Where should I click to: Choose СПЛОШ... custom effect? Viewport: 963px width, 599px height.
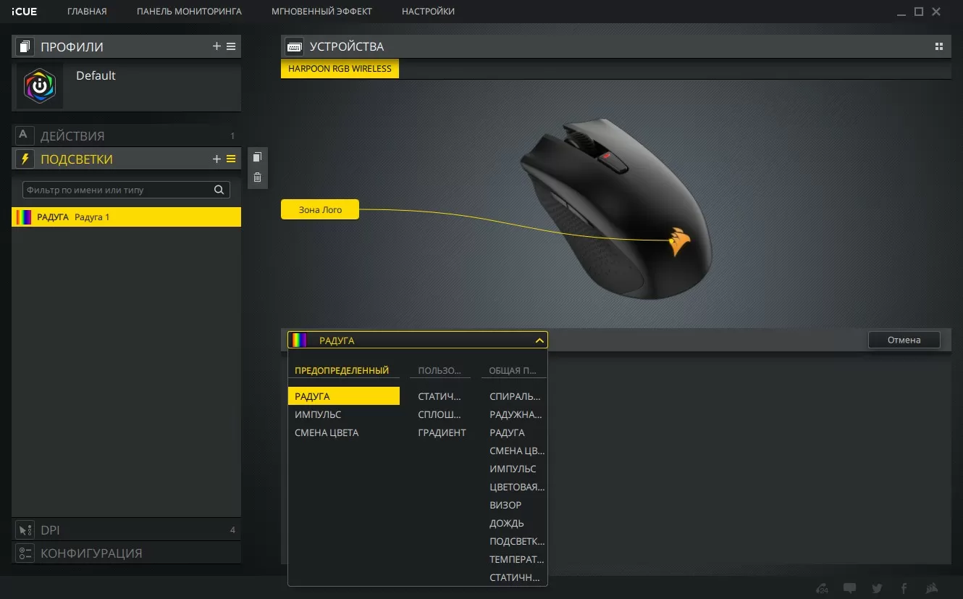point(440,414)
